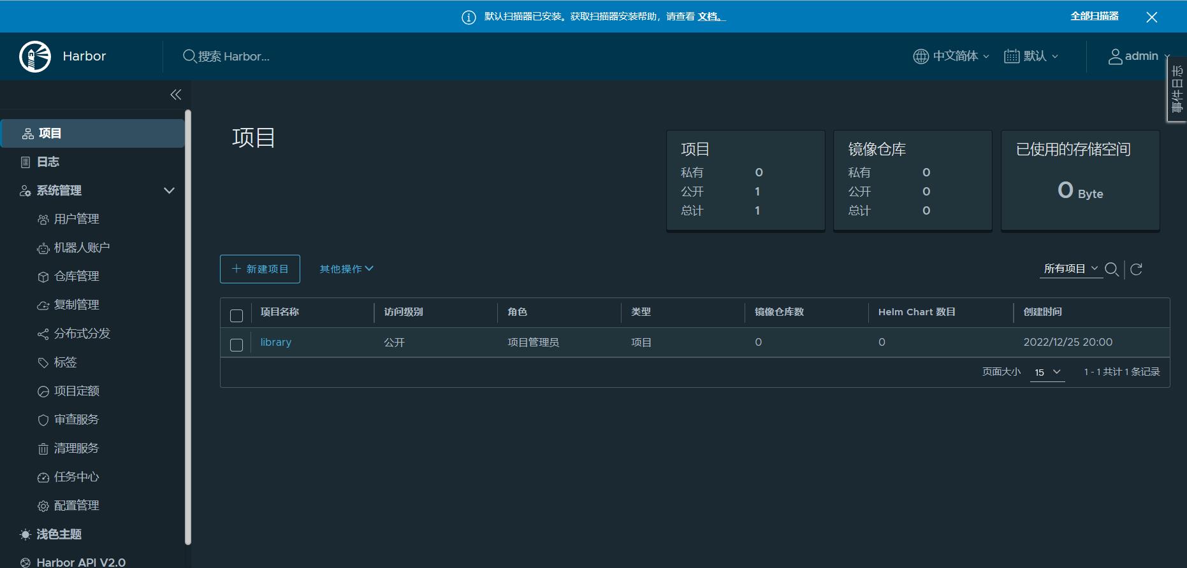The height and width of the screenshot is (568, 1187).
Task: Collapse the 系统管理 section chevron
Action: click(169, 190)
